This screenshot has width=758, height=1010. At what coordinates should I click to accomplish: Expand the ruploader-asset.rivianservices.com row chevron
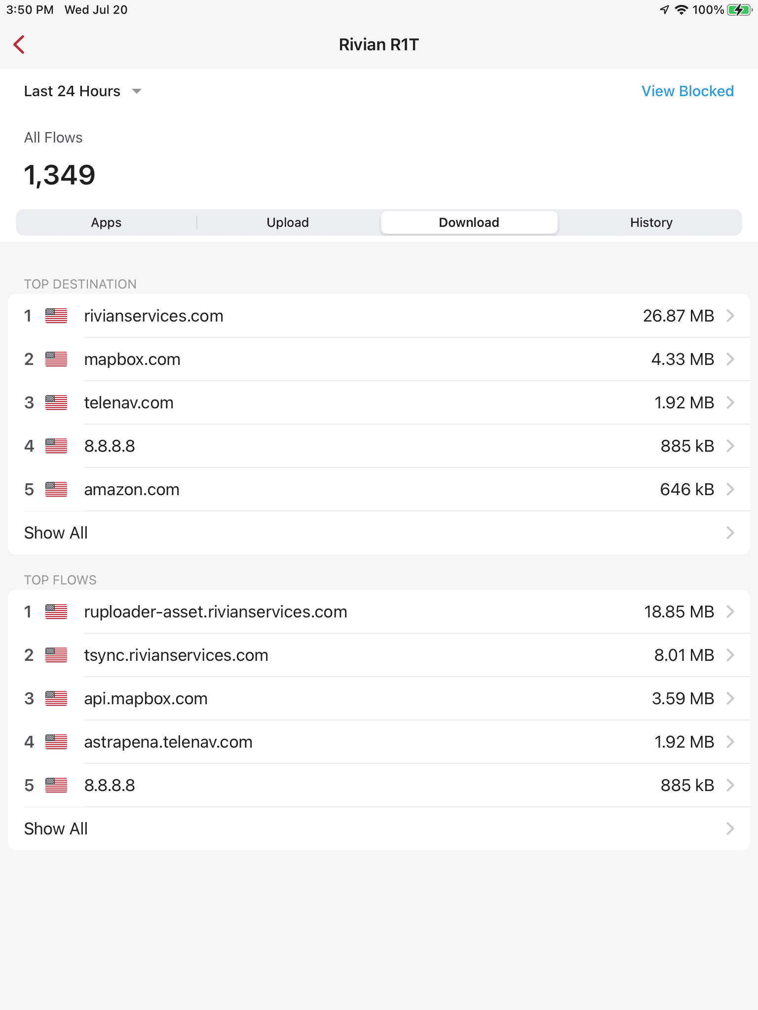click(x=730, y=612)
